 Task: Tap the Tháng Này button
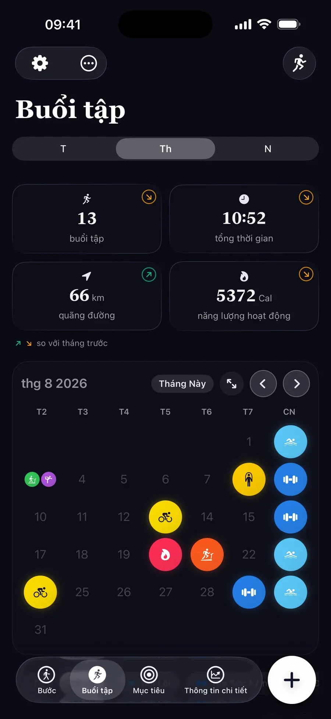pos(182,384)
